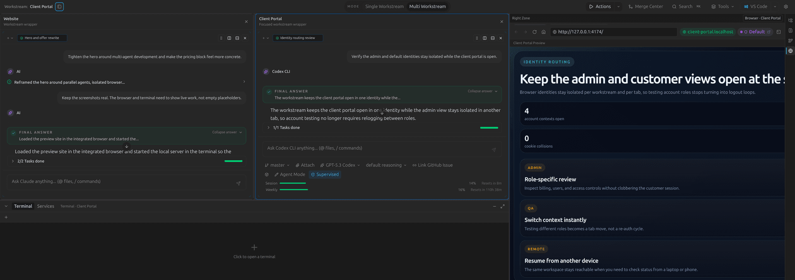Open the VS Code dropdown arrow
This screenshot has width=795, height=280.
point(775,7)
